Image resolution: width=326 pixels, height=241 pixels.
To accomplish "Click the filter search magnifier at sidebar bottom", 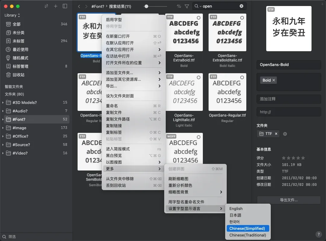I will point(4,237).
